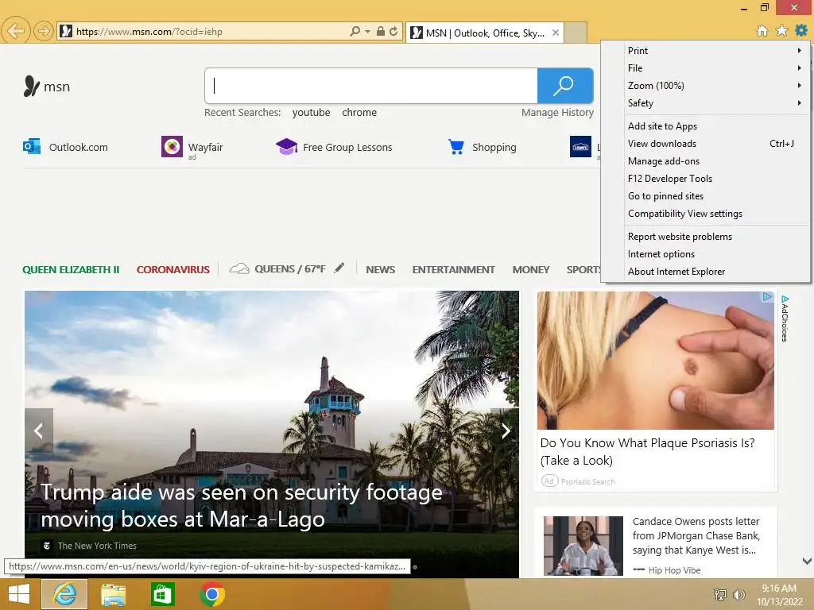This screenshot has width=814, height=610.
Task: Click the address bar URL field
Action: coord(210,31)
